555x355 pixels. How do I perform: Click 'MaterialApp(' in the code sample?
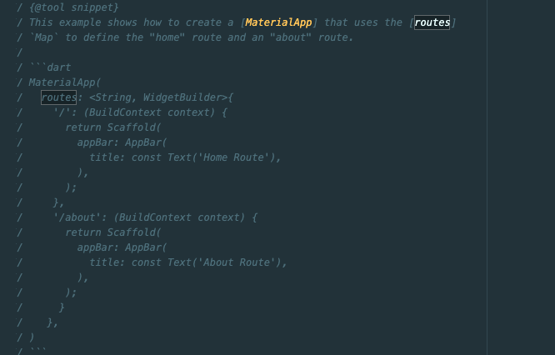tap(65, 82)
